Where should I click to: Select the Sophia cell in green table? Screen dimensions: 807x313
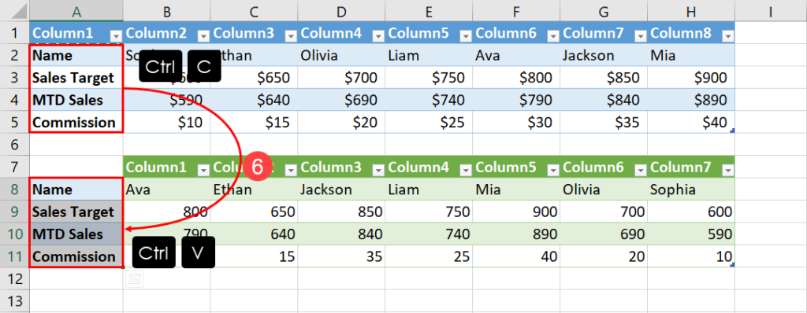click(x=691, y=189)
